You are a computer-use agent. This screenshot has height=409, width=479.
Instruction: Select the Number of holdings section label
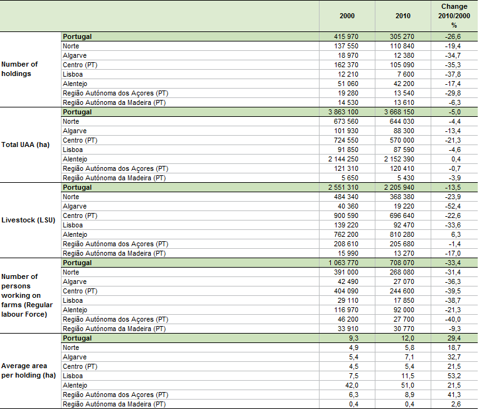click(x=19, y=69)
